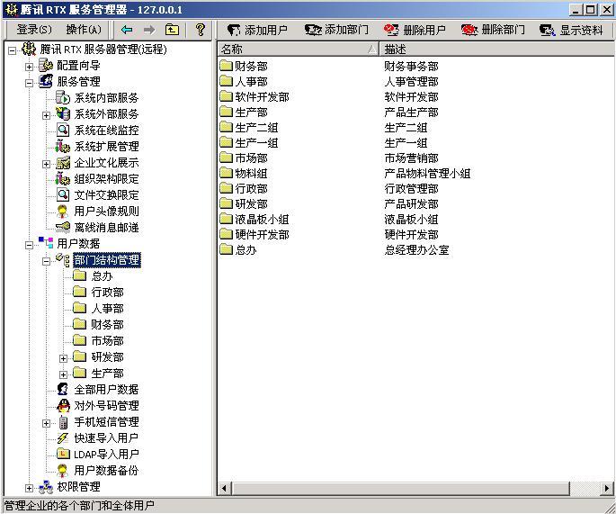This screenshot has width=616, height=514.
Task: Select 手机短信管理 phone icon
Action: pyautogui.click(x=63, y=421)
